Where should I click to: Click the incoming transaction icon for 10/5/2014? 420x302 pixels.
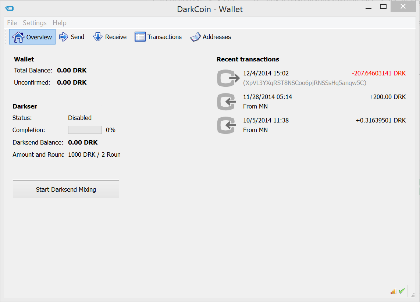coord(227,125)
